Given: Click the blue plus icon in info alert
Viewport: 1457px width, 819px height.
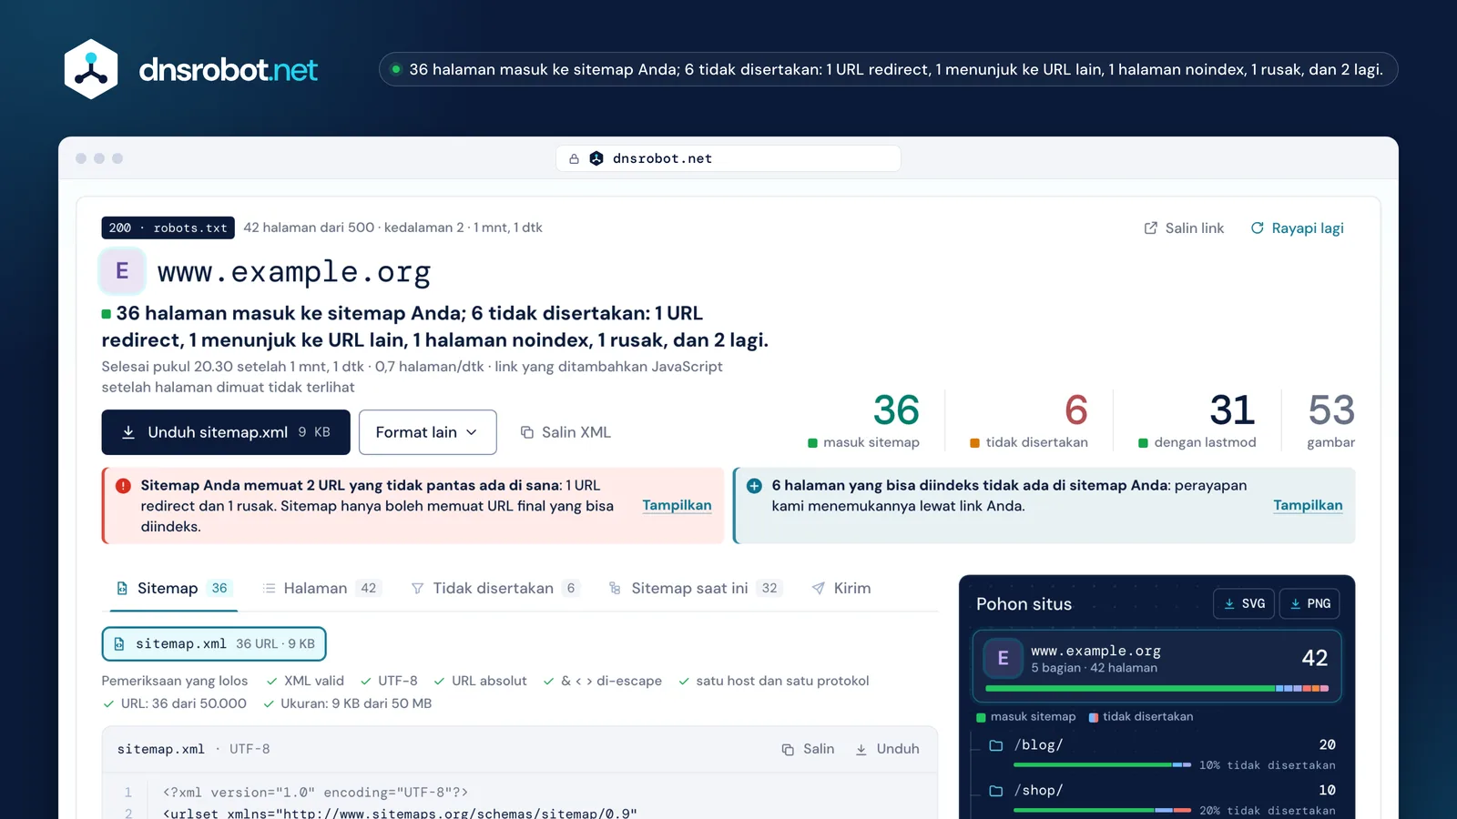Looking at the screenshot, I should click(754, 486).
